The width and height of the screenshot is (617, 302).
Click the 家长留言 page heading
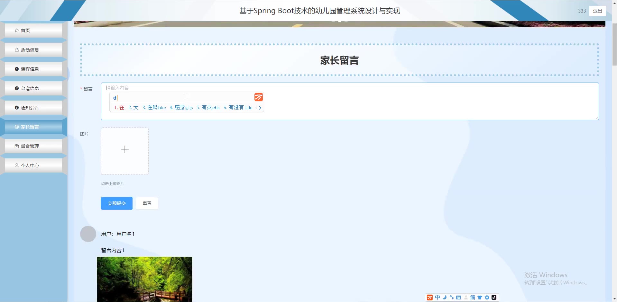(x=339, y=60)
